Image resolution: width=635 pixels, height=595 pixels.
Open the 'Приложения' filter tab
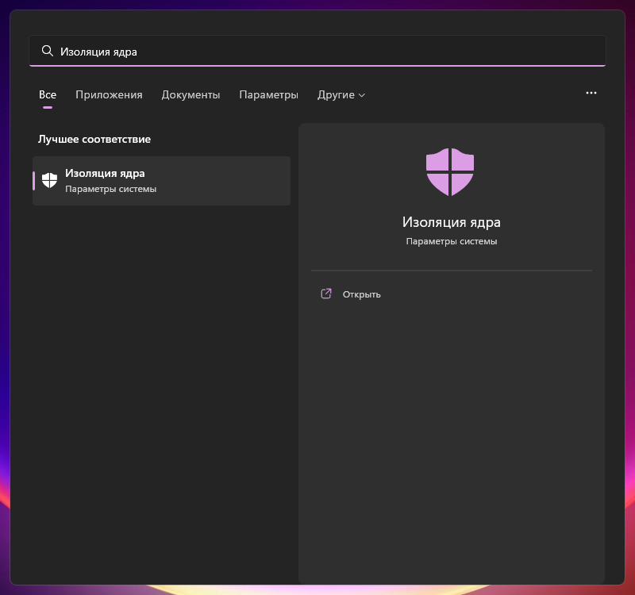[x=109, y=94]
